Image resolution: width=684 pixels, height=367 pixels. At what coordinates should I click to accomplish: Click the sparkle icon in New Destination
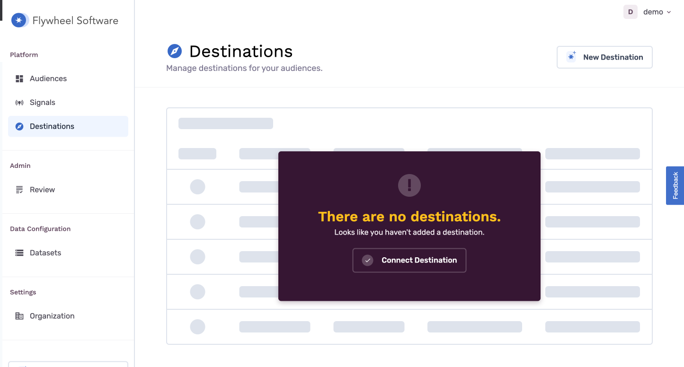pos(572,57)
